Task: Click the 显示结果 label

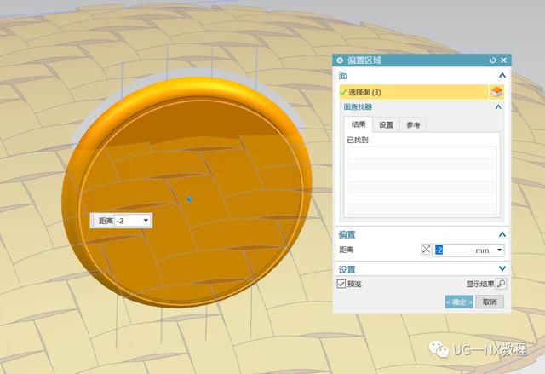Action: pos(480,284)
